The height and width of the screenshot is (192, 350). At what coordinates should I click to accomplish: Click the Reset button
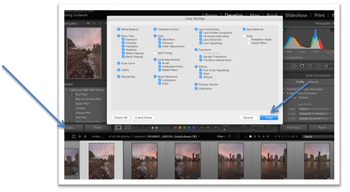[322, 127]
